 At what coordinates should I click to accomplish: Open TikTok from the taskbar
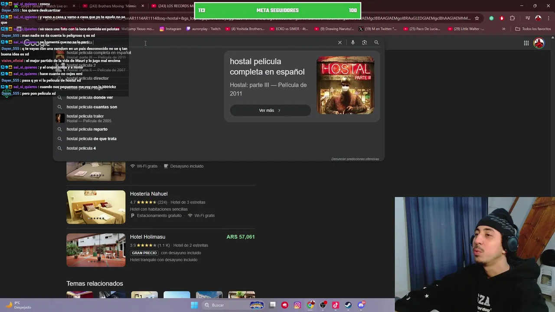(x=336, y=305)
